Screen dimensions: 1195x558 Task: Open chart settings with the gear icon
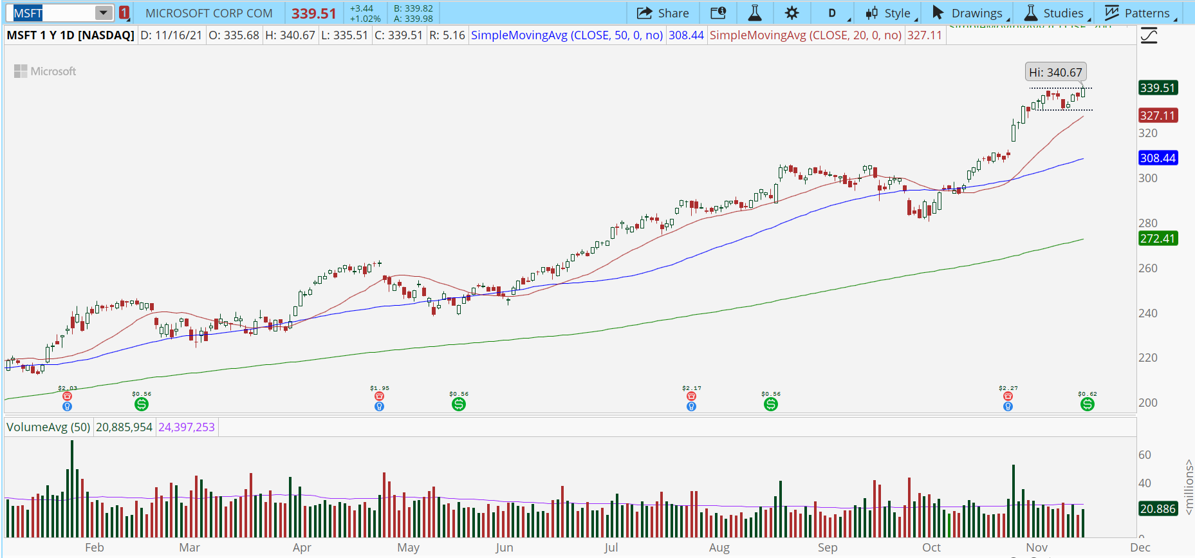tap(792, 13)
